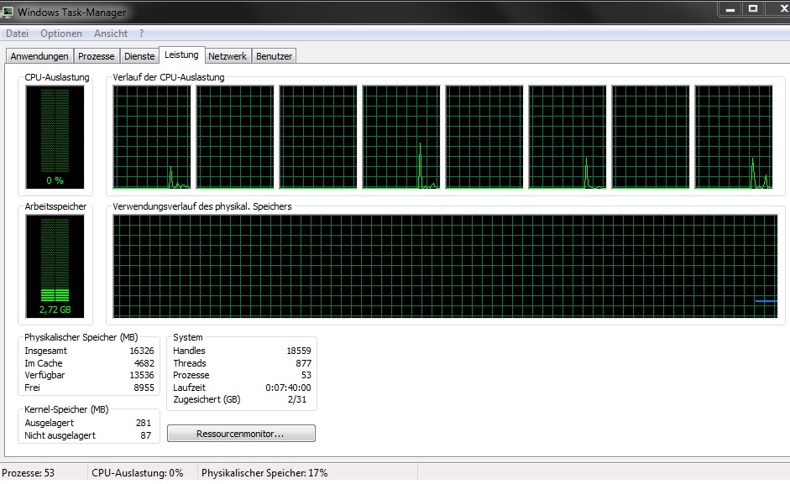Click the Arbeitsspeicher 2,72 GB gauge
790x484 pixels.
(55, 267)
